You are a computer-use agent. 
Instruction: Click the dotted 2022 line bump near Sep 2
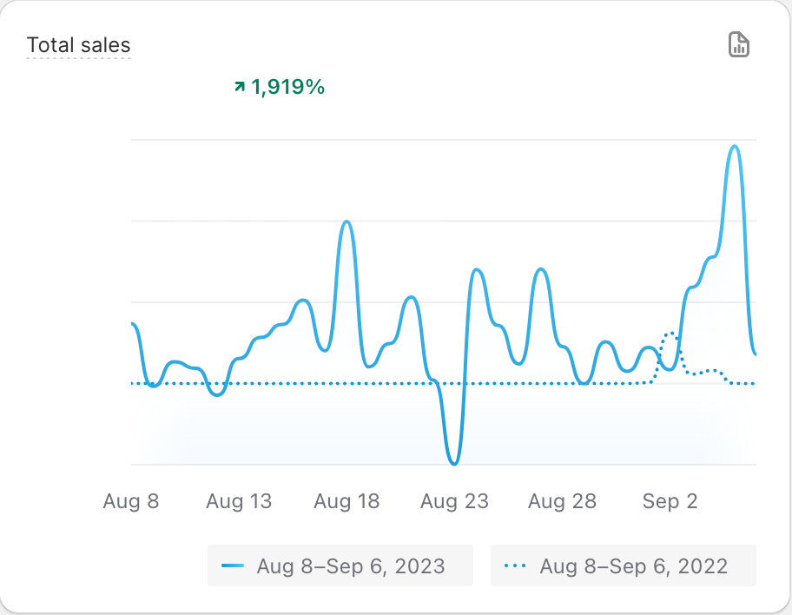(x=670, y=333)
